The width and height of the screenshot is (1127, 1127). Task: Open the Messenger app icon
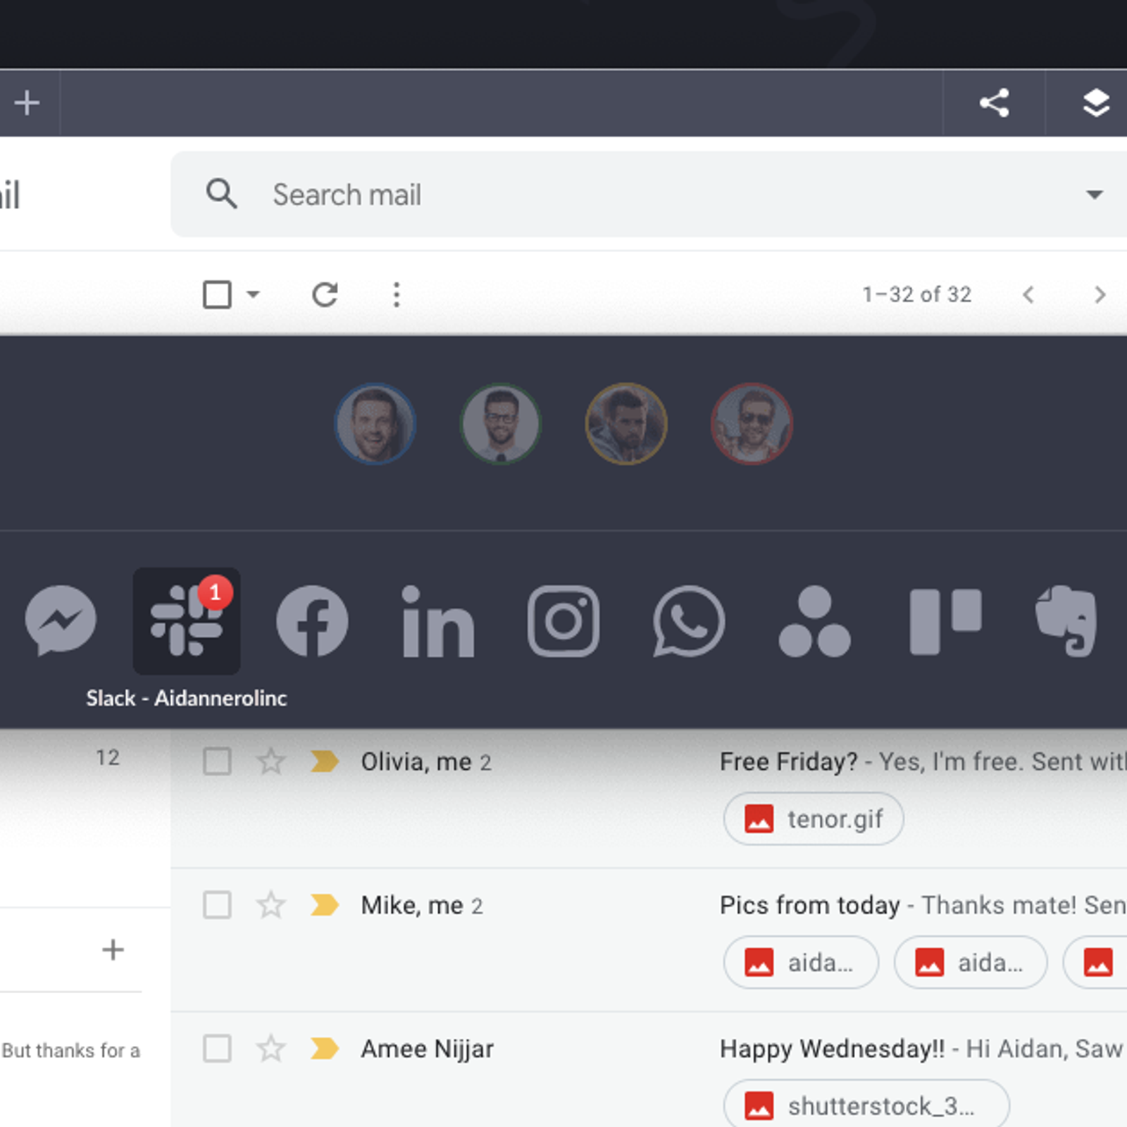61,621
